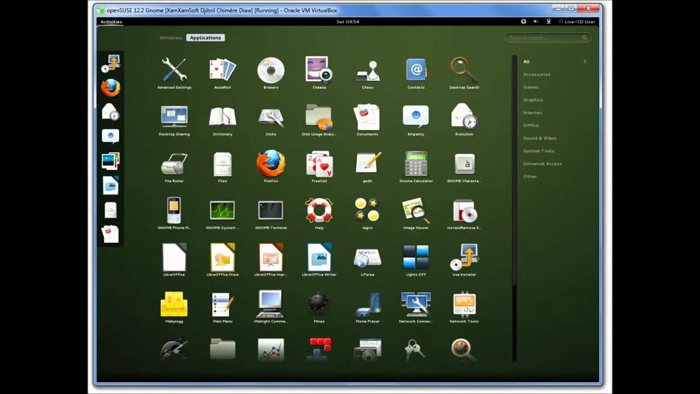Image resolution: width=700 pixels, height=394 pixels.
Task: Launch GNOME Phone Manager
Action: tap(174, 213)
